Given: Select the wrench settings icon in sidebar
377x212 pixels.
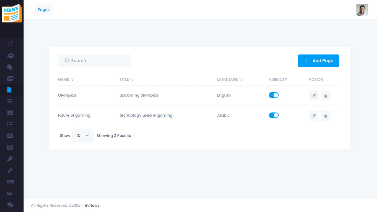Looking at the screenshot, I should click(x=10, y=170).
